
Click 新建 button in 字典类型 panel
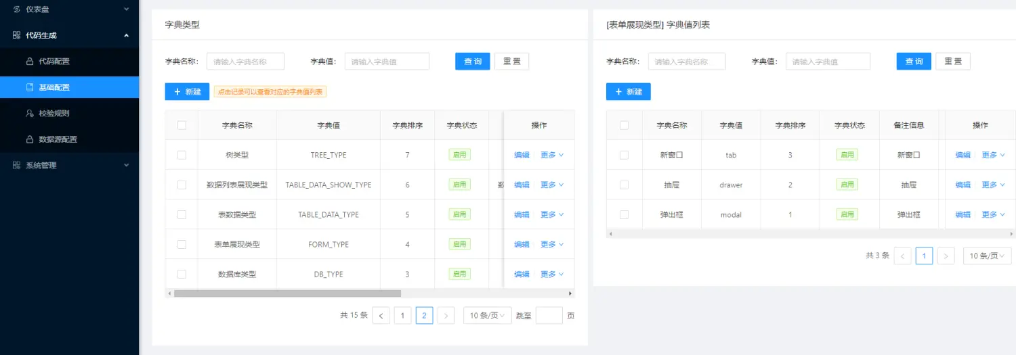point(187,91)
